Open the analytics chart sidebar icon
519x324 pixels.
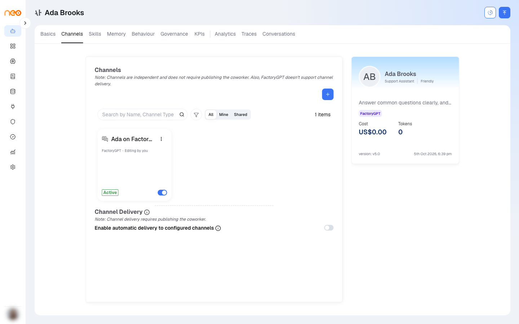[x=13, y=152]
